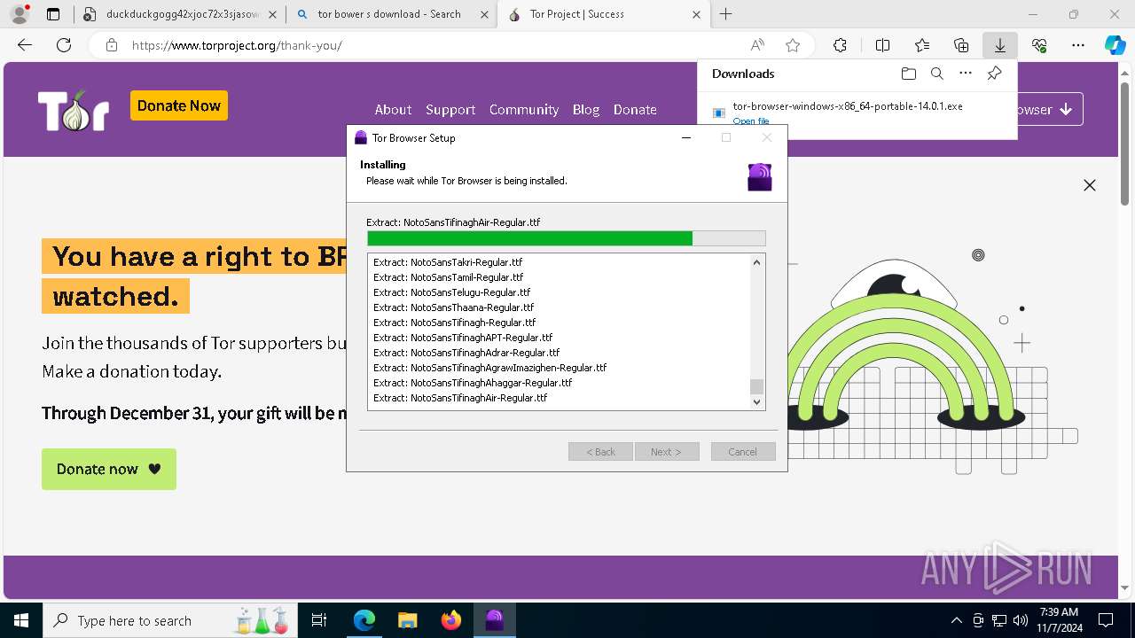This screenshot has width=1135, height=638.
Task: Click the browser Back arrow
Action: pyautogui.click(x=25, y=45)
